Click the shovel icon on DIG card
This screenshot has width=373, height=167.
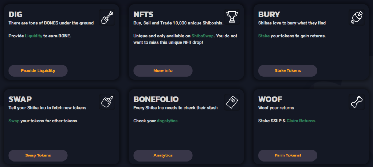point(107,17)
